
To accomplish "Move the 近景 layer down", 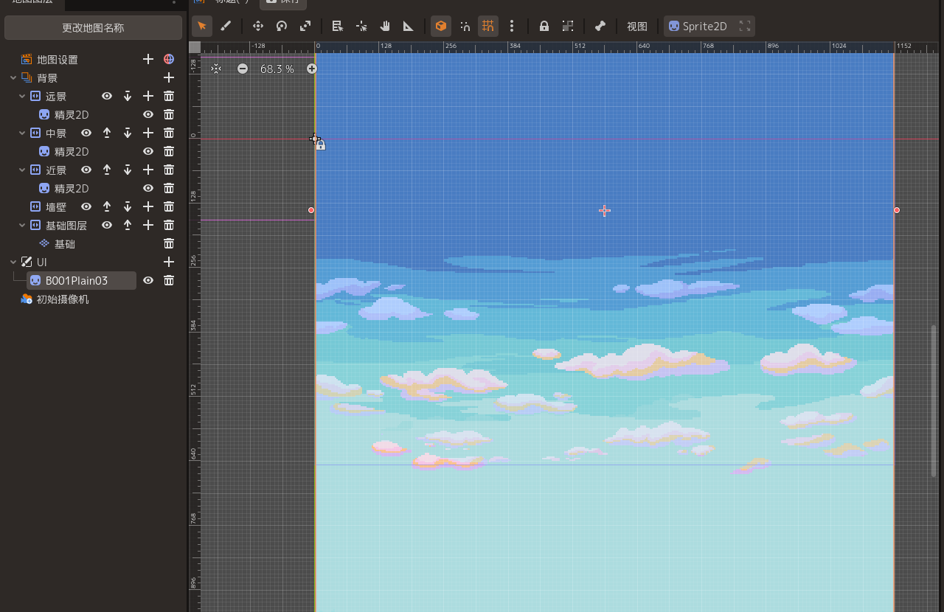I will [128, 170].
